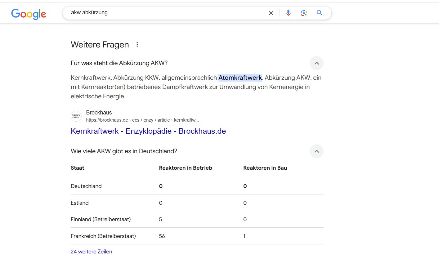This screenshot has height=259, width=439.
Task: Click the Google logo
Action: pos(29,14)
